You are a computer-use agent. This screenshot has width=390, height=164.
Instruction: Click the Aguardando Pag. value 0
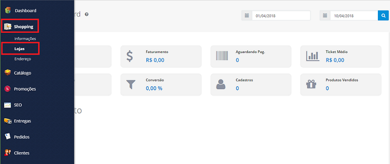237,60
